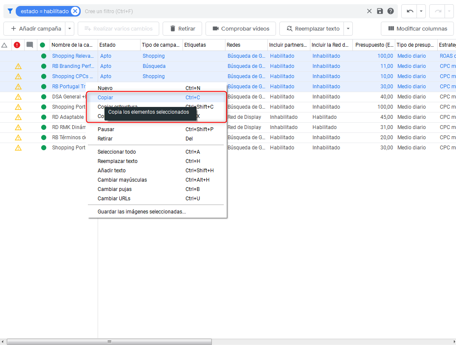Click budget cell '45,00'
The width and height of the screenshot is (456, 345).
coord(386,117)
